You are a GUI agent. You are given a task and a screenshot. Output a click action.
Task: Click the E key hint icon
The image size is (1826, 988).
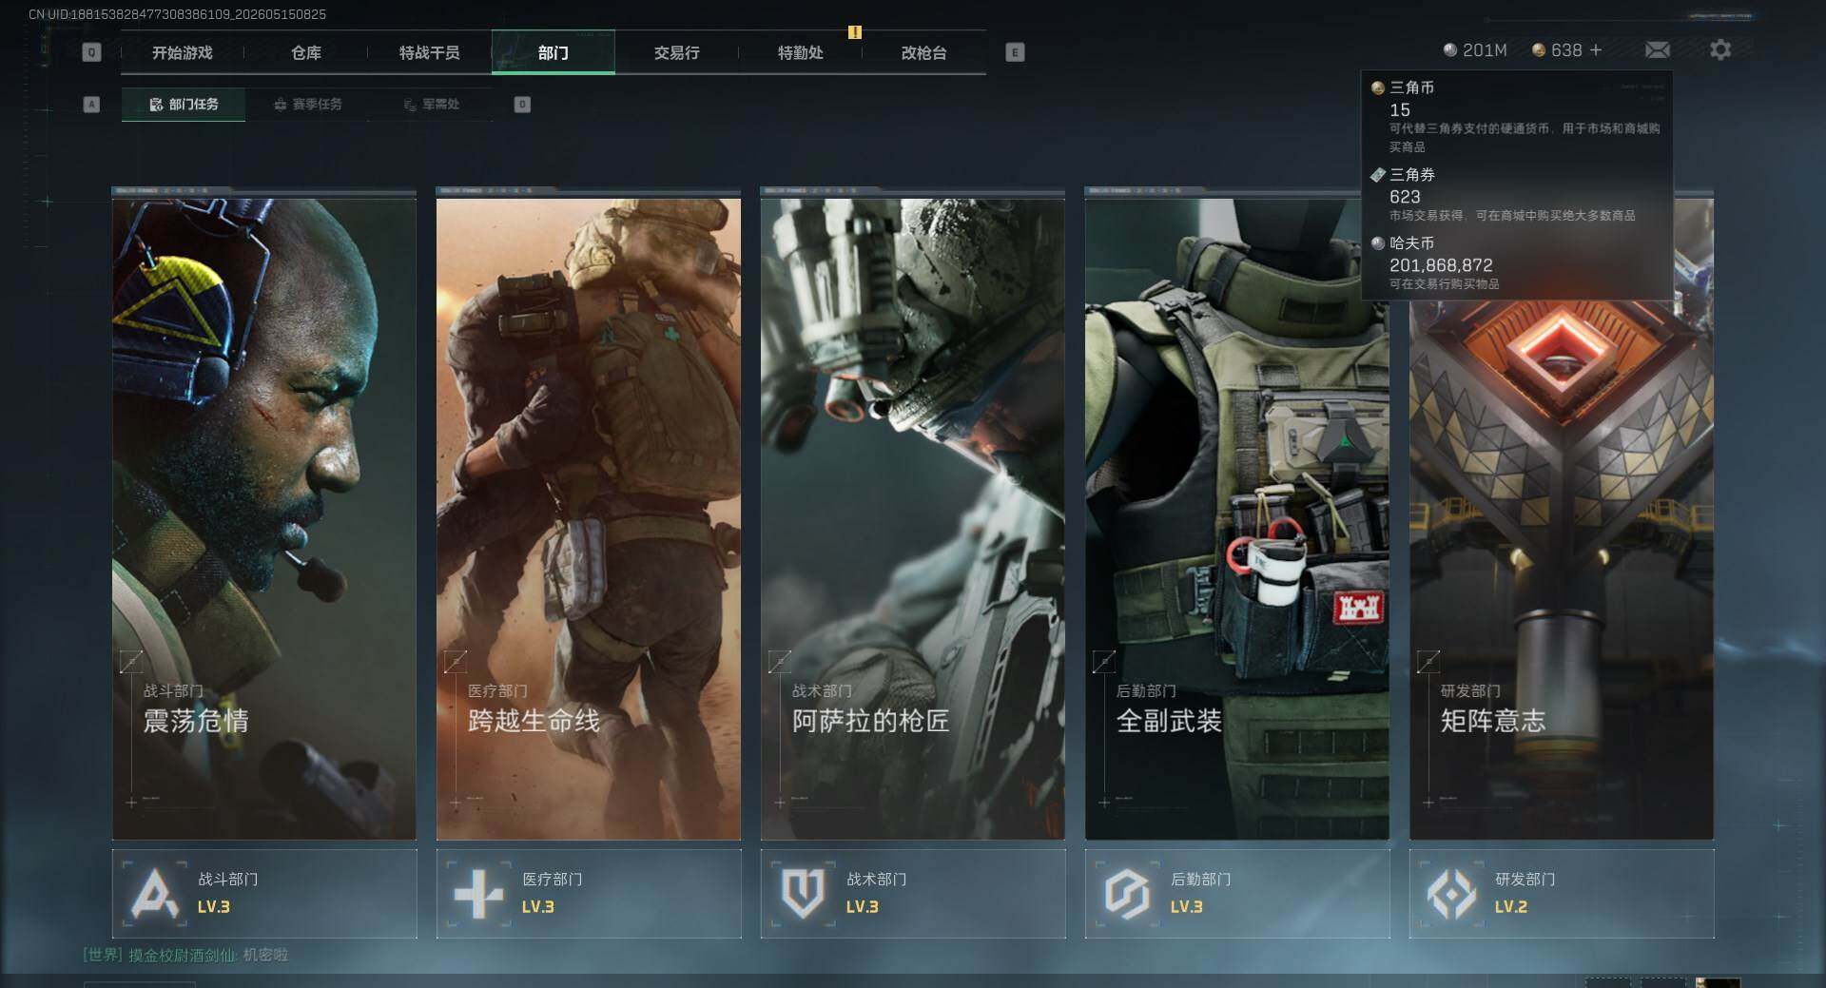point(1015,52)
